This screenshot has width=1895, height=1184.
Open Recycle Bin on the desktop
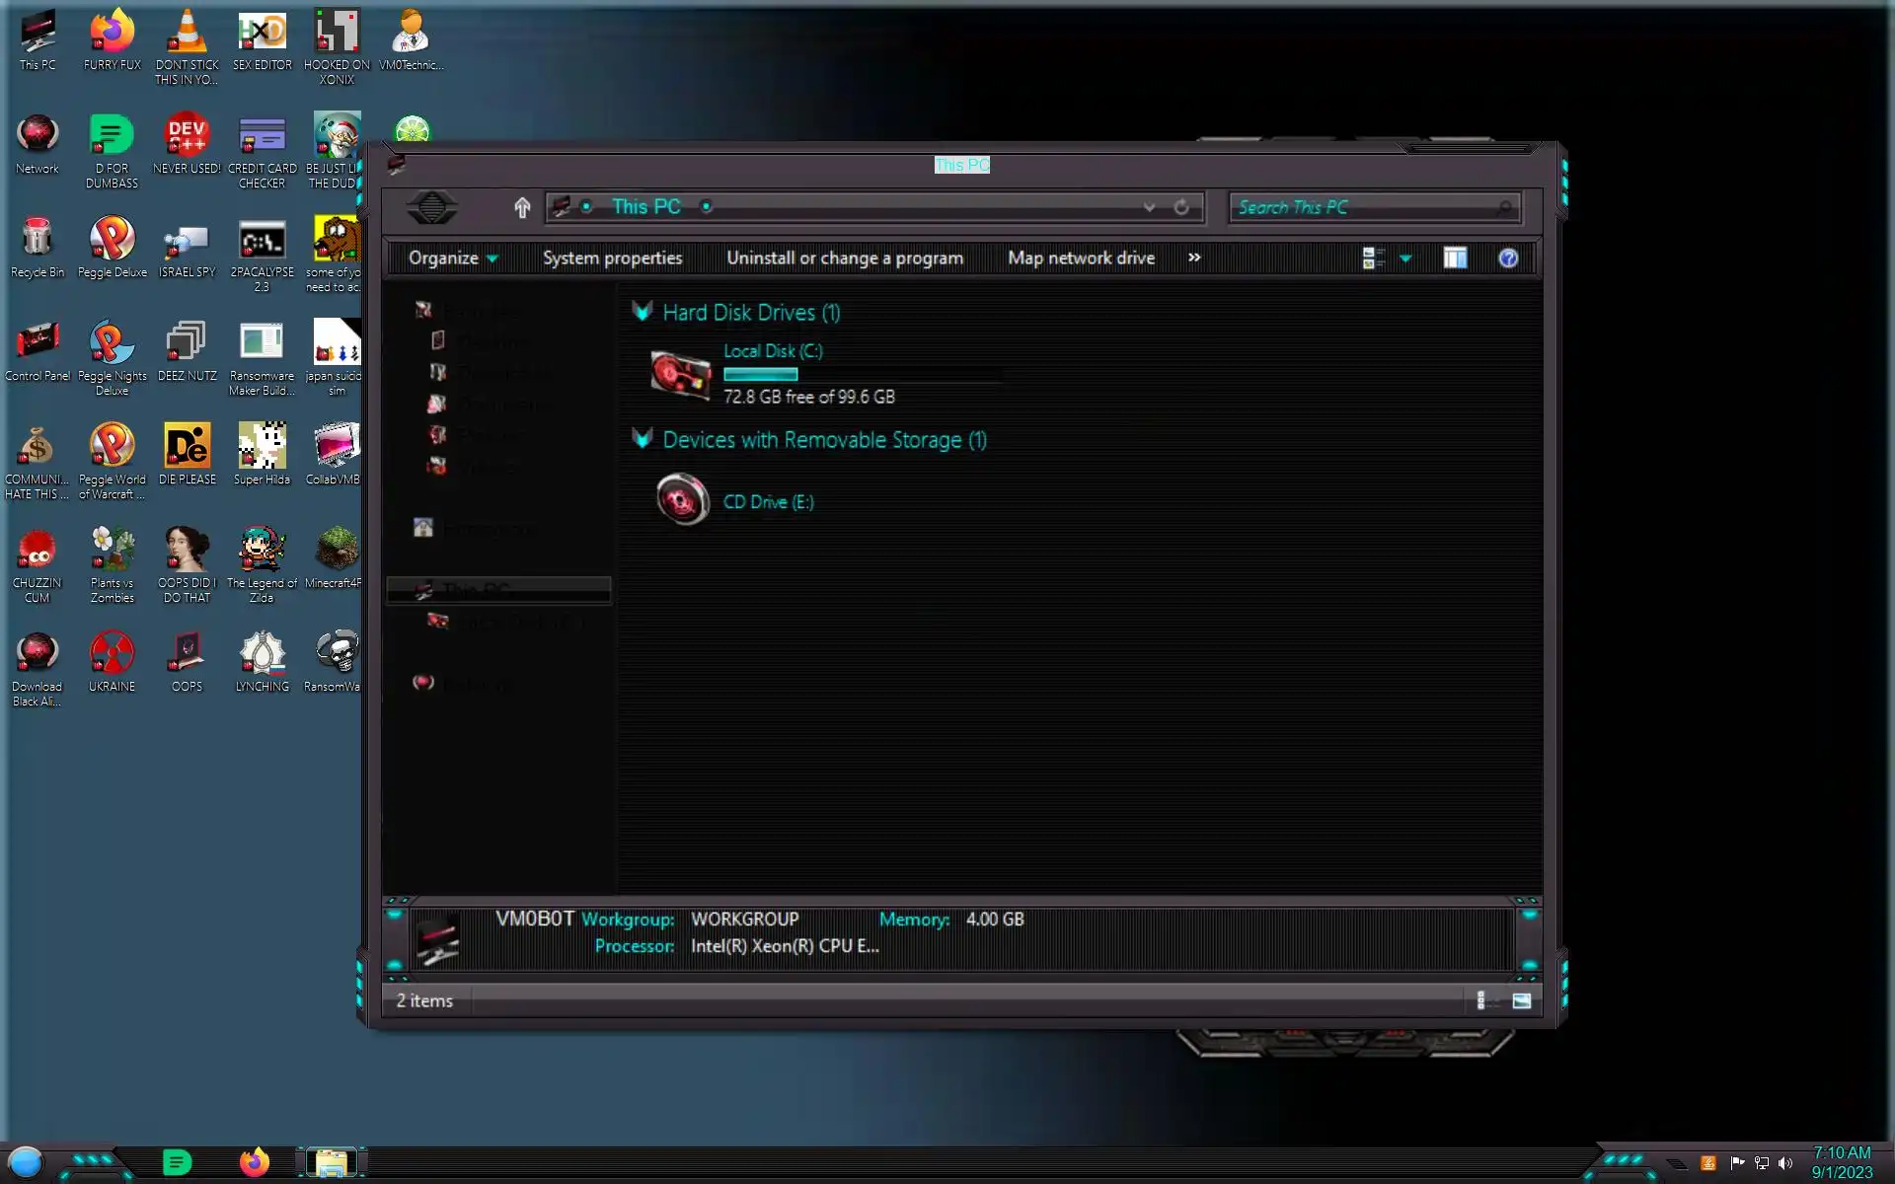[x=38, y=240]
